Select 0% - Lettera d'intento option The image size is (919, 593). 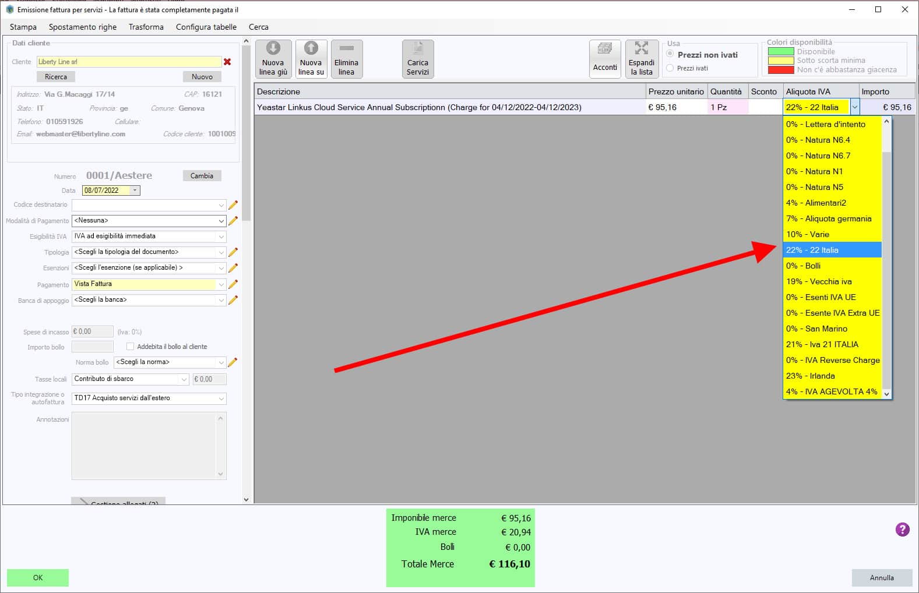(x=832, y=124)
